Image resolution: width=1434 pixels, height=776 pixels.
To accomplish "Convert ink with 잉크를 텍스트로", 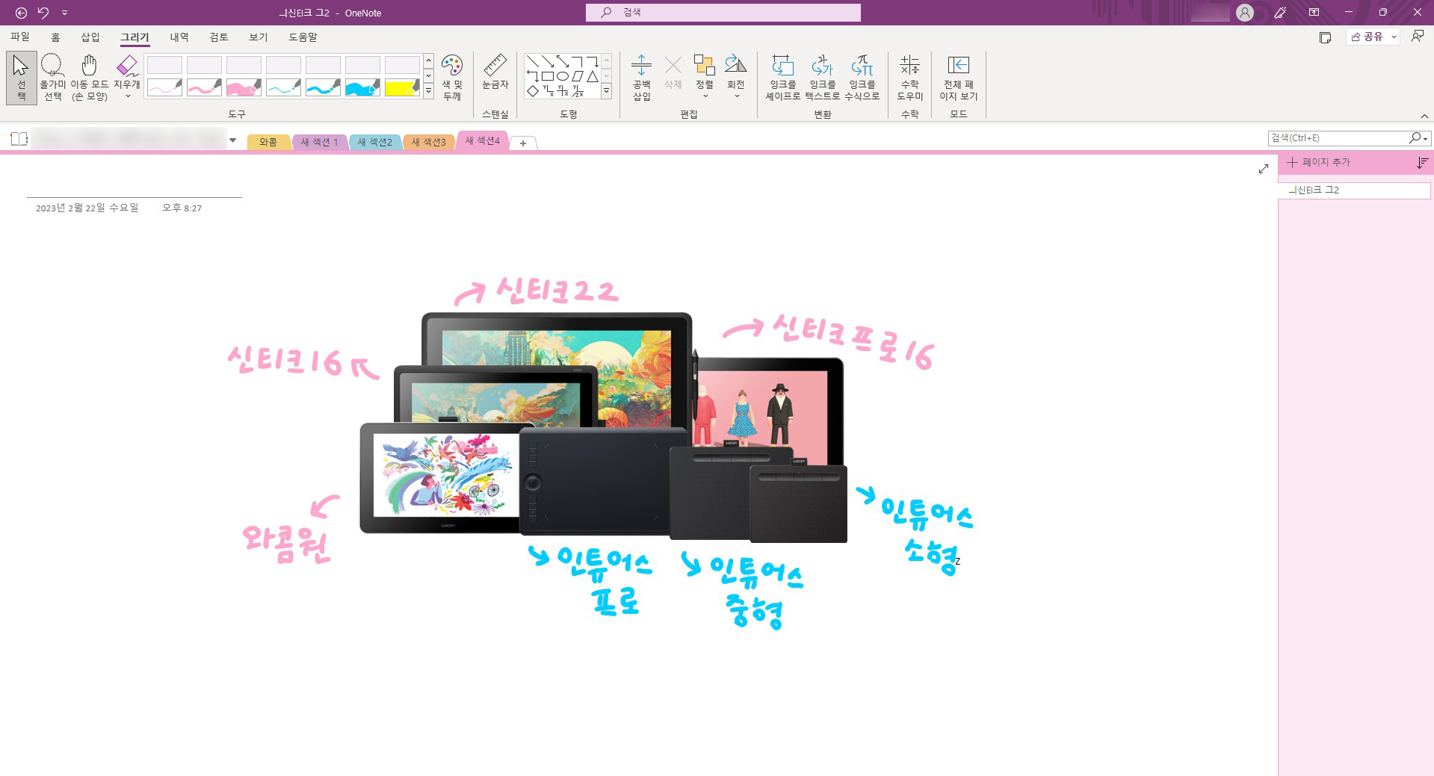I will pos(822,78).
